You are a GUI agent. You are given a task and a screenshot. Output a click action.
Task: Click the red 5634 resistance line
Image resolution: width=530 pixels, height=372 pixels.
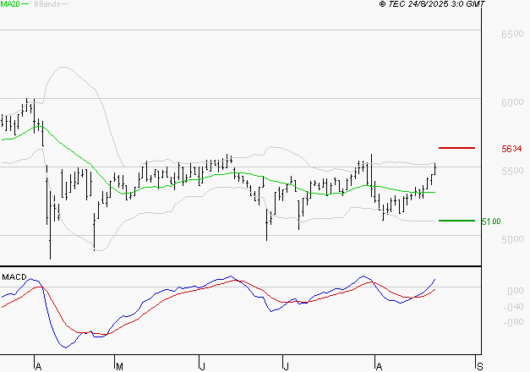click(x=457, y=148)
